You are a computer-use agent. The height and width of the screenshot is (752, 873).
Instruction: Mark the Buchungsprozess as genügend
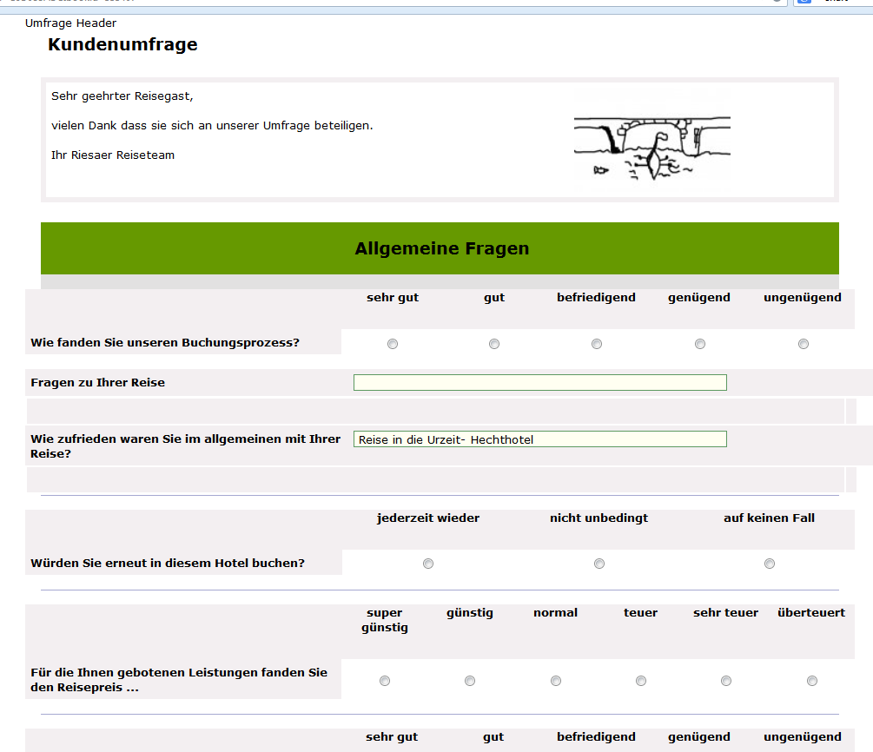700,344
